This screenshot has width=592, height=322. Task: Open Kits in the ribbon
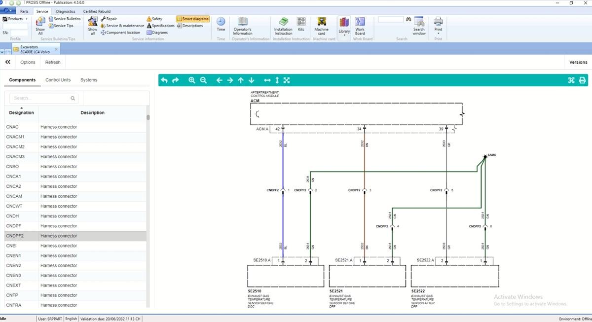(x=301, y=24)
